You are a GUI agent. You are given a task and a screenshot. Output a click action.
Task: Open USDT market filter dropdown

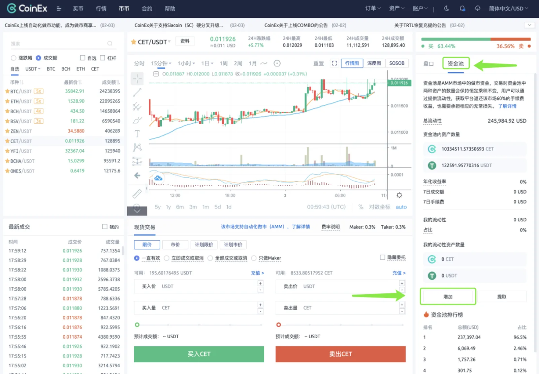[33, 69]
